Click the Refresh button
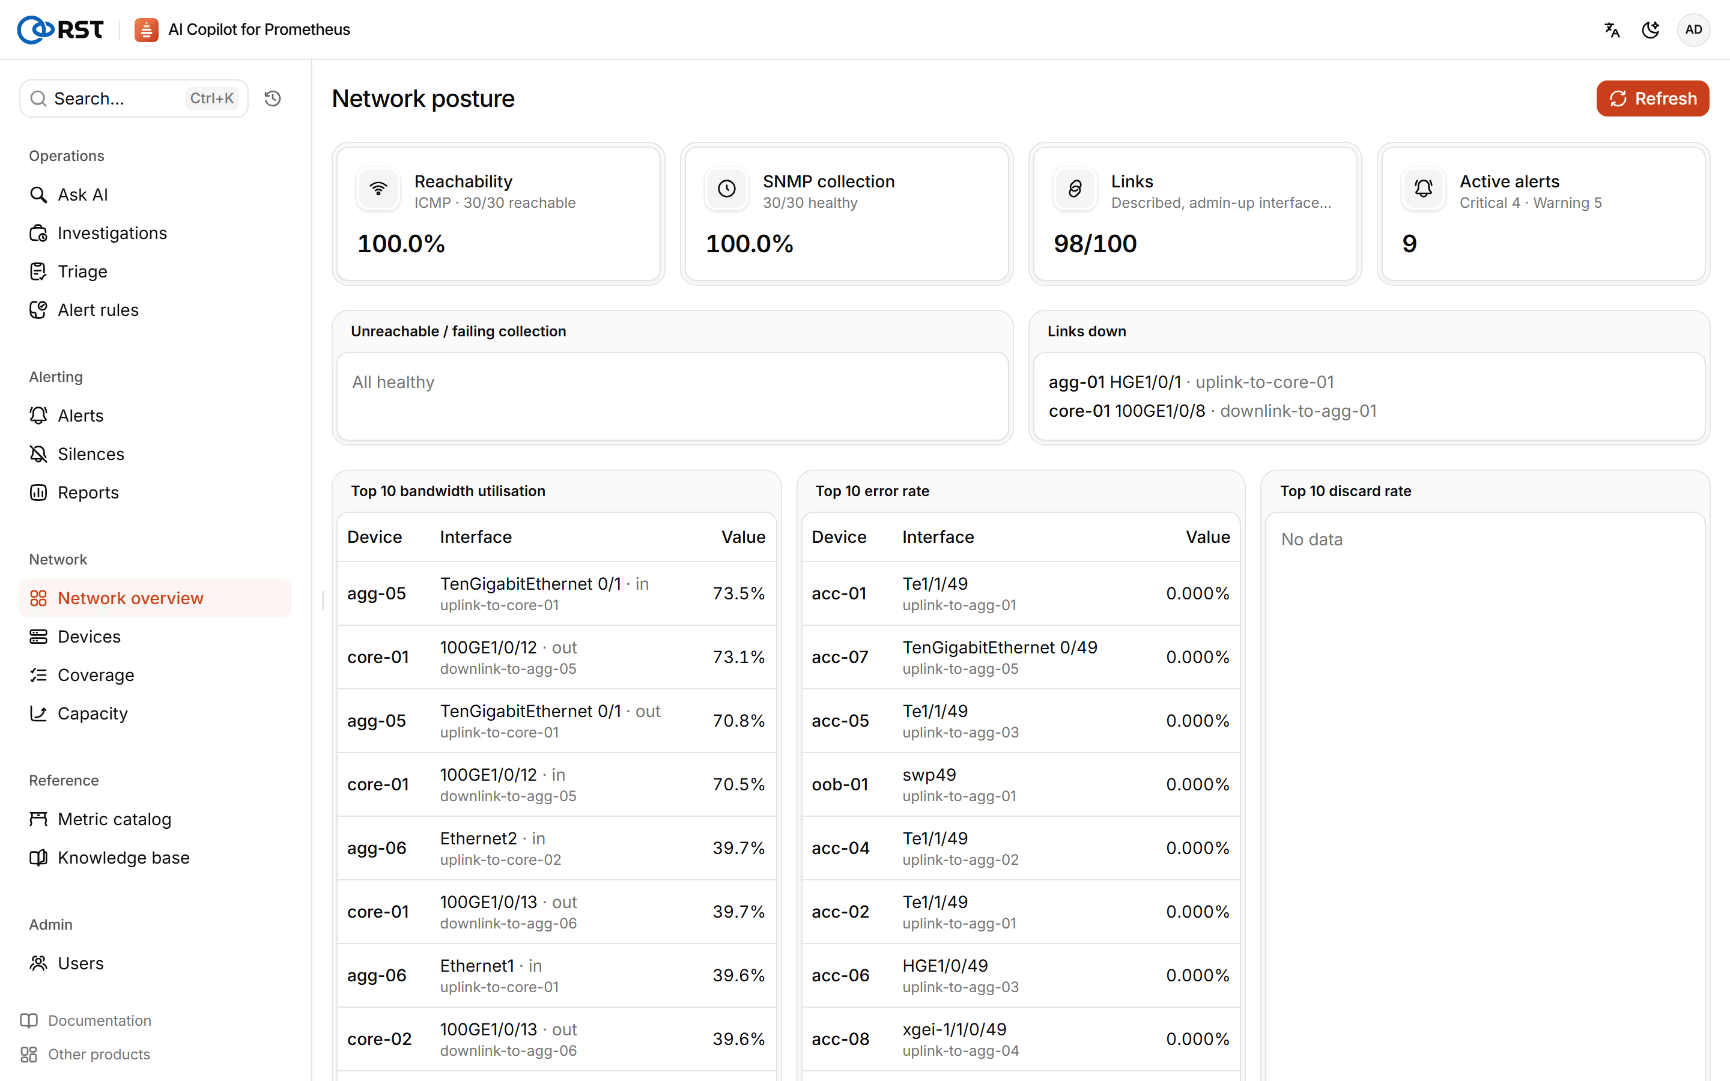Viewport: 1730px width, 1081px height. point(1652,98)
